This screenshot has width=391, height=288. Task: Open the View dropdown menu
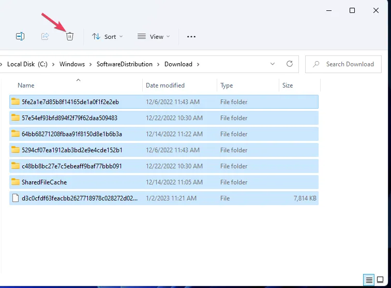154,37
